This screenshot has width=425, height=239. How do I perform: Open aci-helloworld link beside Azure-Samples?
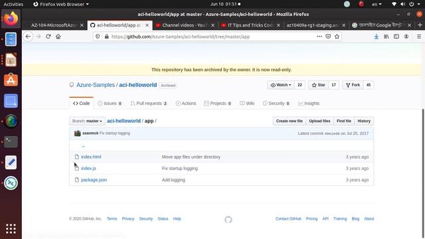(138, 85)
